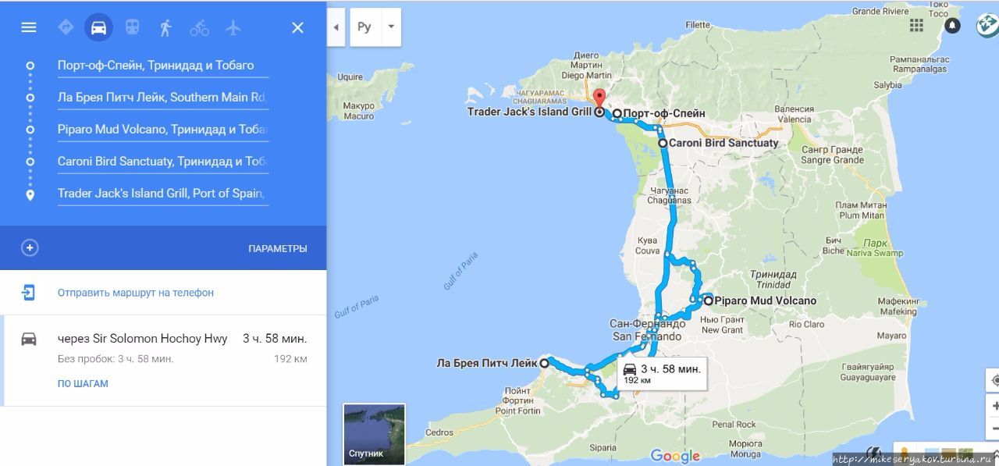Open notifications bell icon
This screenshot has height=466, width=999.
[952, 25]
